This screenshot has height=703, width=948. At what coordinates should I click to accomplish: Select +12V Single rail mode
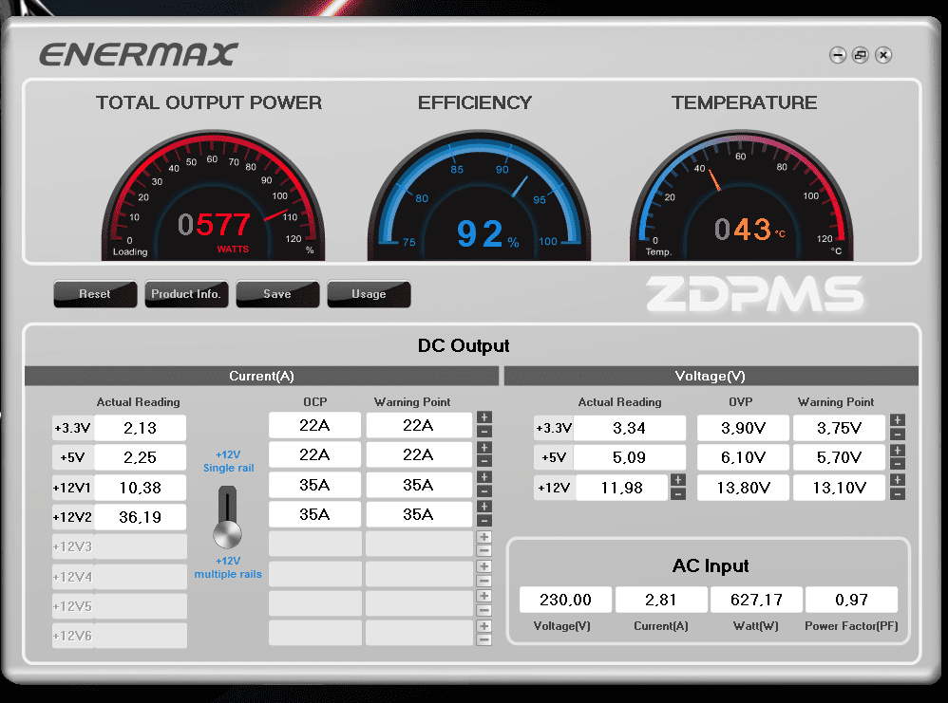click(229, 461)
